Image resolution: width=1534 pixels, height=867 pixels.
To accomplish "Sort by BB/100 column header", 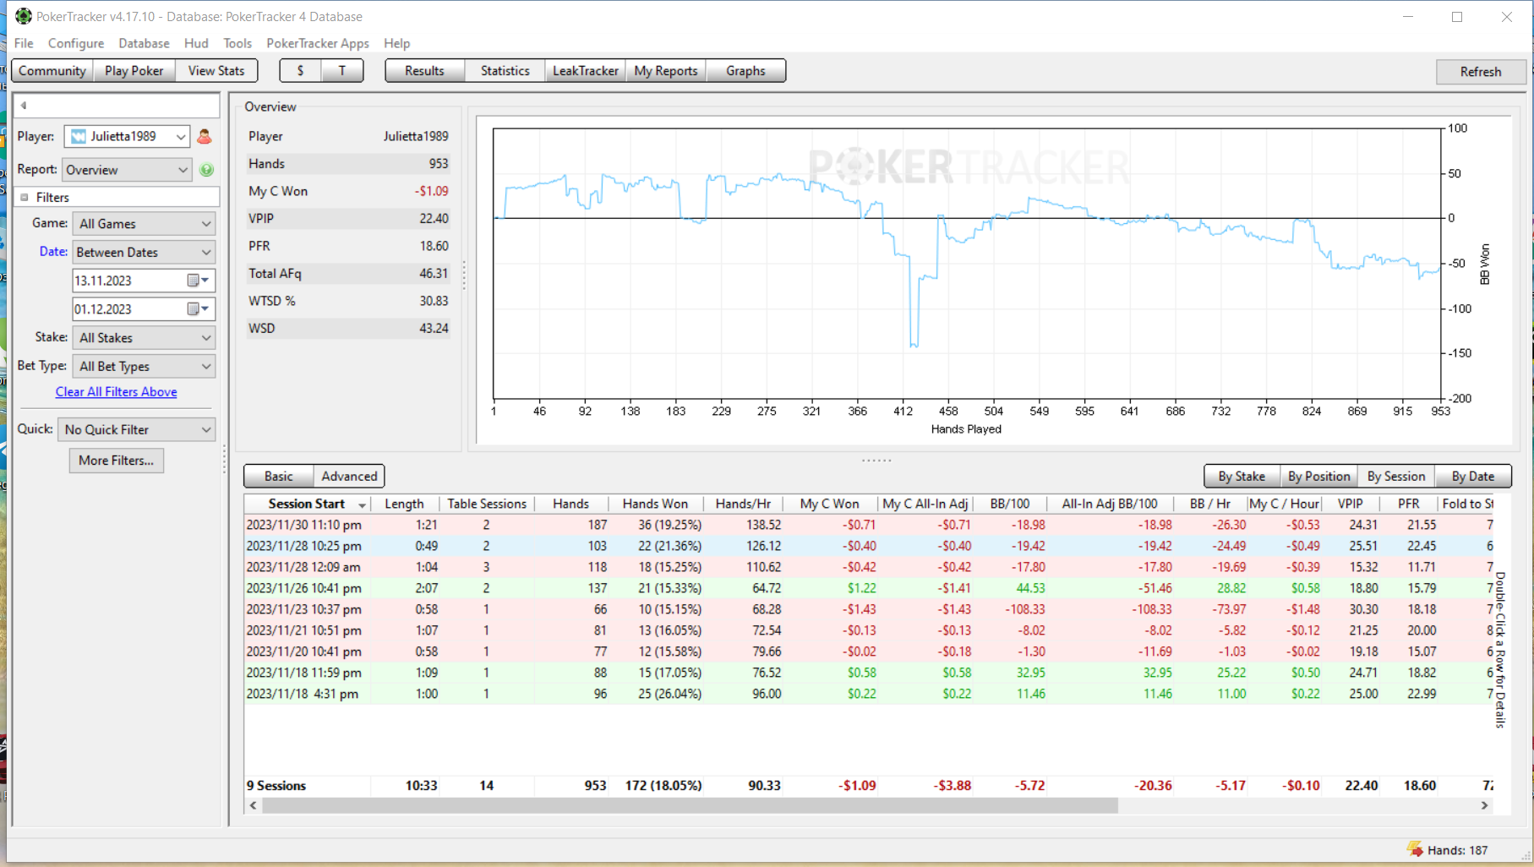I will point(1009,504).
